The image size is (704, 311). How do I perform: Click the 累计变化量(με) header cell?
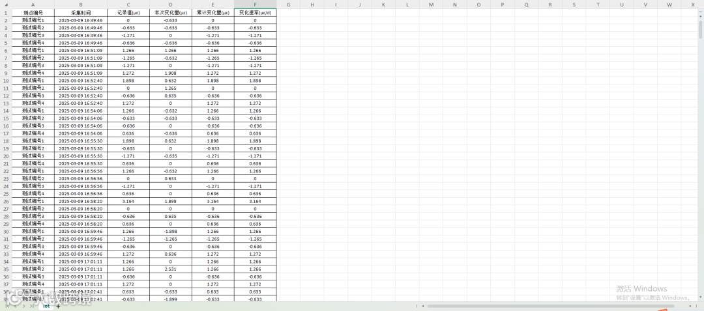pos(213,13)
